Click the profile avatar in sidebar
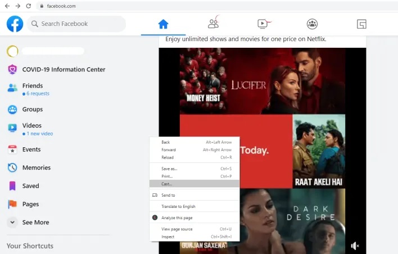This screenshot has height=254, width=398. (x=12, y=51)
